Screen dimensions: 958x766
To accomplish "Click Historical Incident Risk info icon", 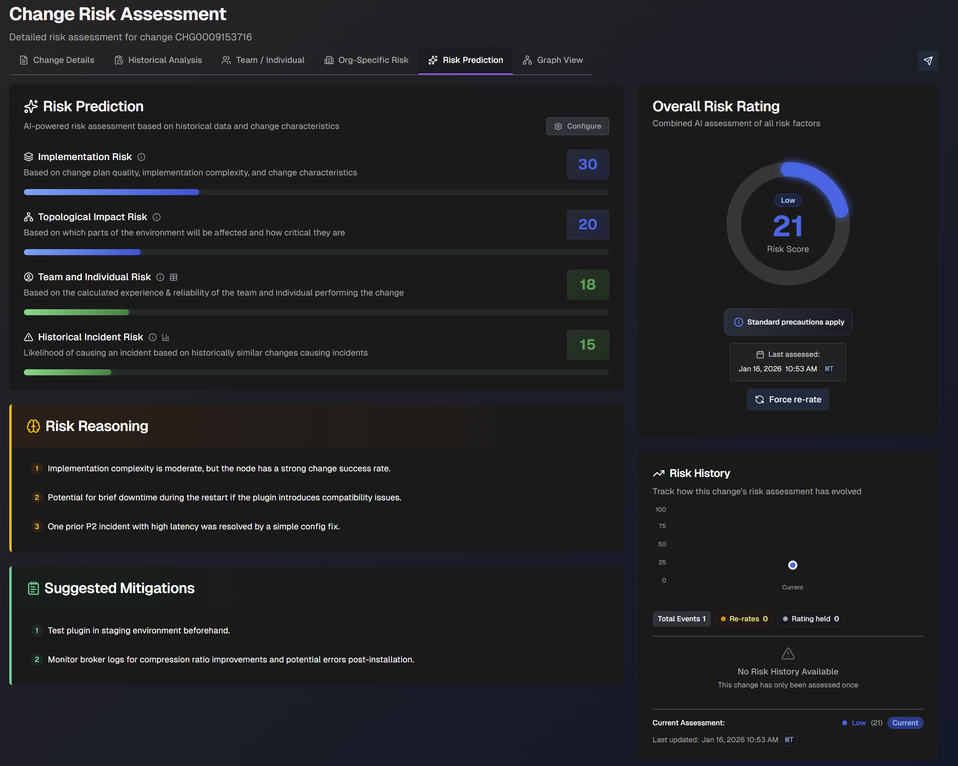I will coord(152,337).
